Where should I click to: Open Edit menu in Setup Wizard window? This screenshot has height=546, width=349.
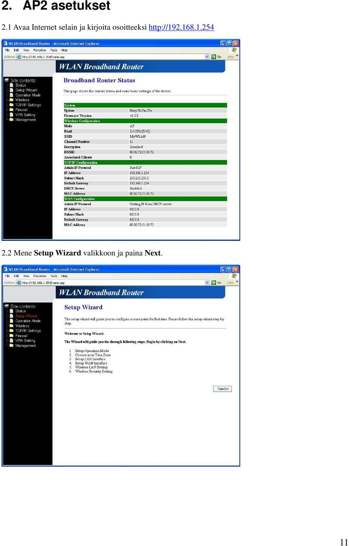tap(16, 276)
